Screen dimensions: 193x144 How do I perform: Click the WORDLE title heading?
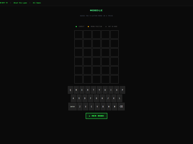pyautogui.click(x=96, y=10)
